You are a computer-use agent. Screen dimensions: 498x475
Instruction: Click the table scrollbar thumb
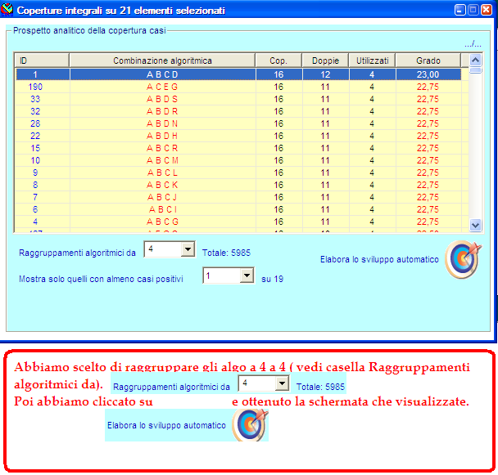(475, 70)
